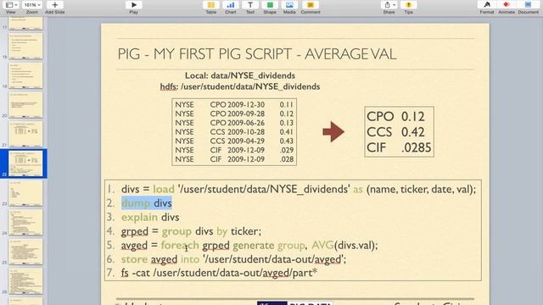Viewport: 543px width, 305px height.
Task: Click the 'Local: data/NYSE_dividends' text
Action: pyautogui.click(x=240, y=75)
